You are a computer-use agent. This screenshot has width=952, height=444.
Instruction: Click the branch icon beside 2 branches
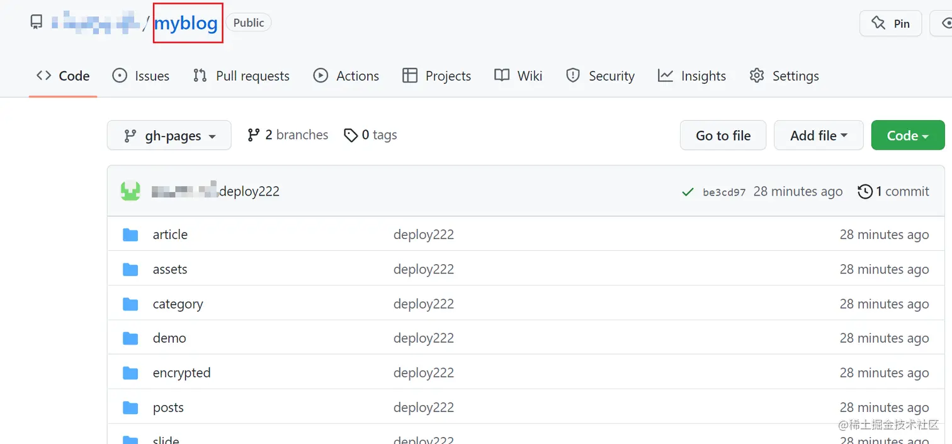pos(254,135)
